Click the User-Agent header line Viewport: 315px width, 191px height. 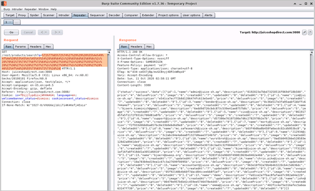point(45,77)
